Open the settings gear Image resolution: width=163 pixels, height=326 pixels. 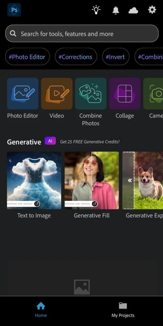coord(152,10)
